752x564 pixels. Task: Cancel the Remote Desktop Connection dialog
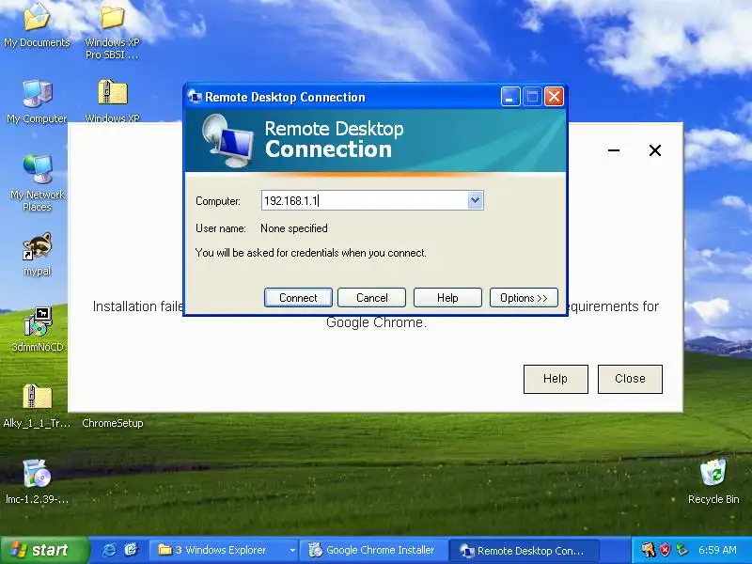371,298
